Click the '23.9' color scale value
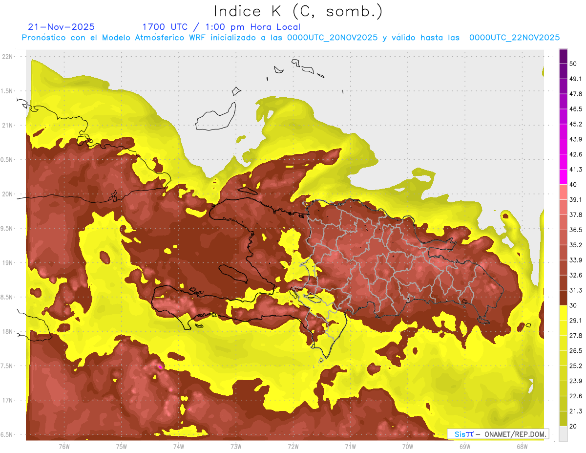Viewport: 586px width, 453px height. [x=576, y=381]
